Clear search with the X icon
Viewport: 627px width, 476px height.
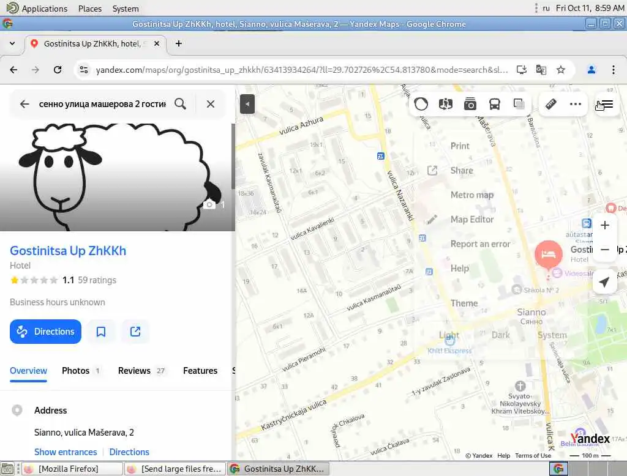click(x=211, y=104)
